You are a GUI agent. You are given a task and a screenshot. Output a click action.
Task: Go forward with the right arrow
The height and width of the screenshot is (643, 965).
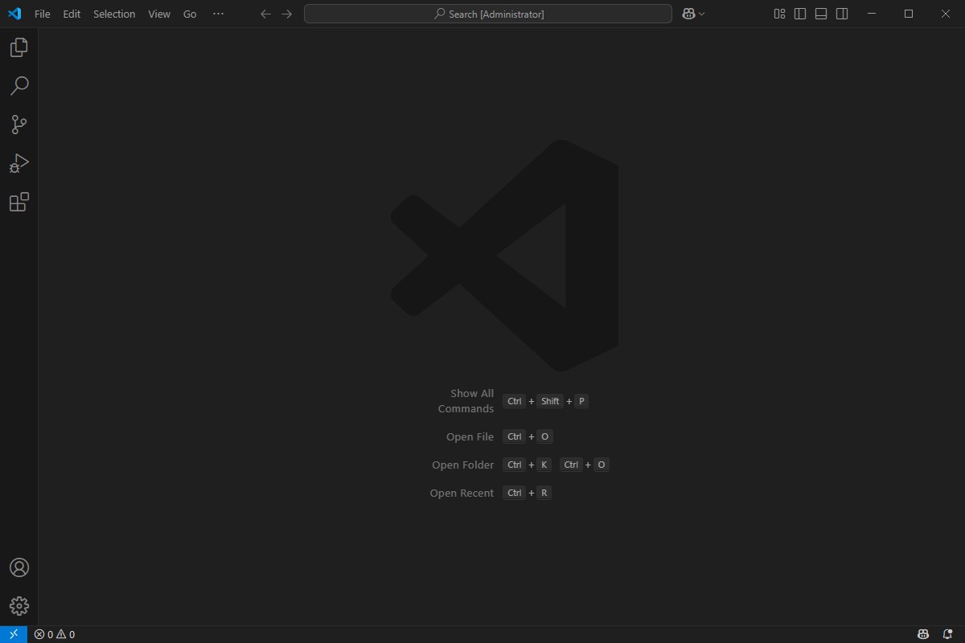pyautogui.click(x=287, y=14)
